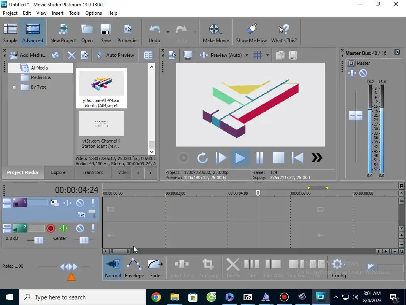Switch to Project Media tab

[x=23, y=172]
